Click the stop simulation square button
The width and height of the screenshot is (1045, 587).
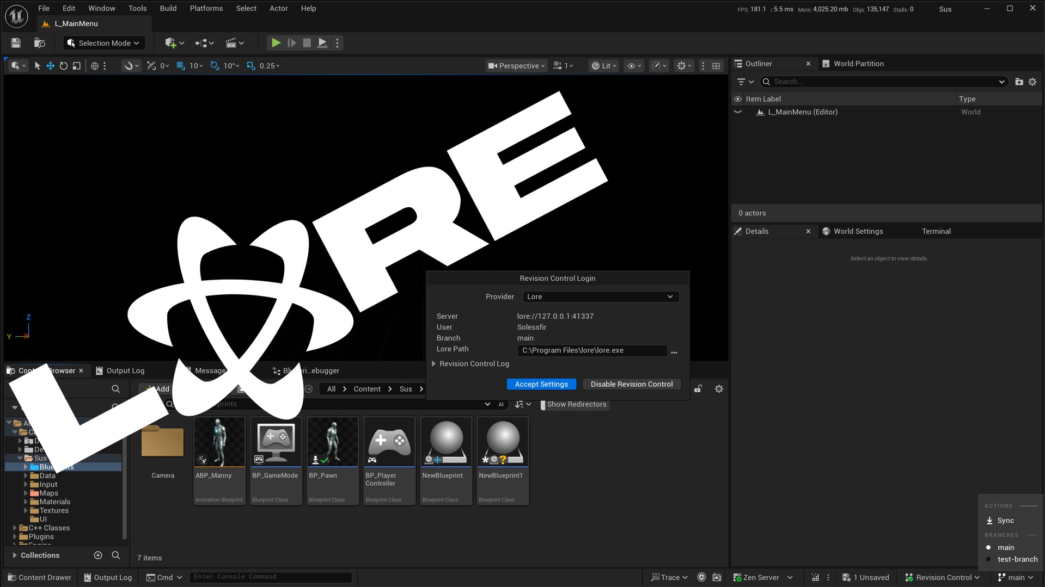click(307, 43)
